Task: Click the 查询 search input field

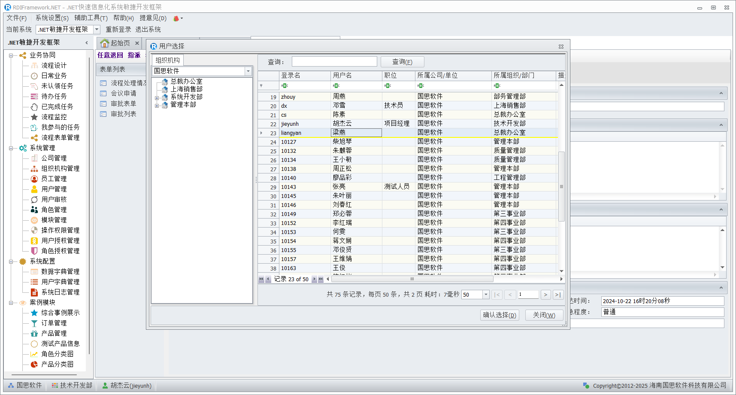Action: click(334, 62)
